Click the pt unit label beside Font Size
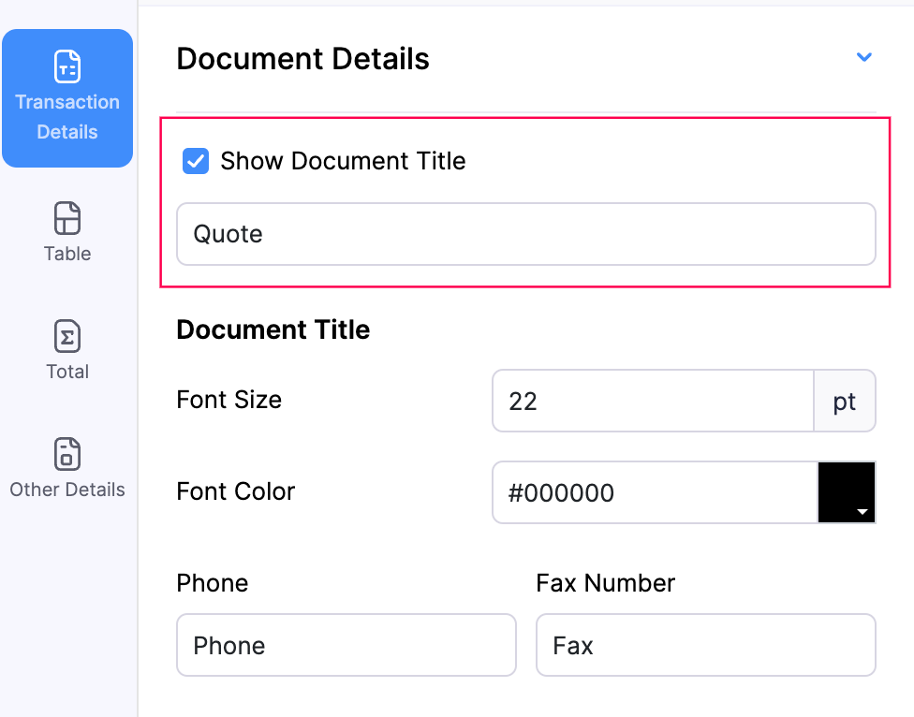 [x=845, y=401]
